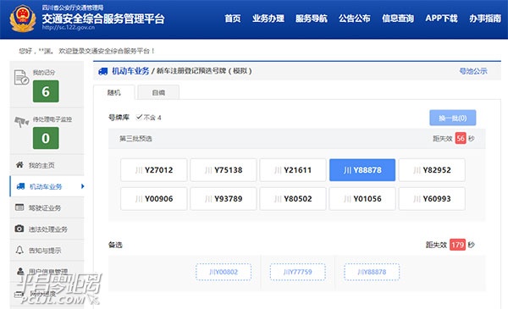Select plate 川 Y80502
The height and width of the screenshot is (309, 508).
[293, 199]
